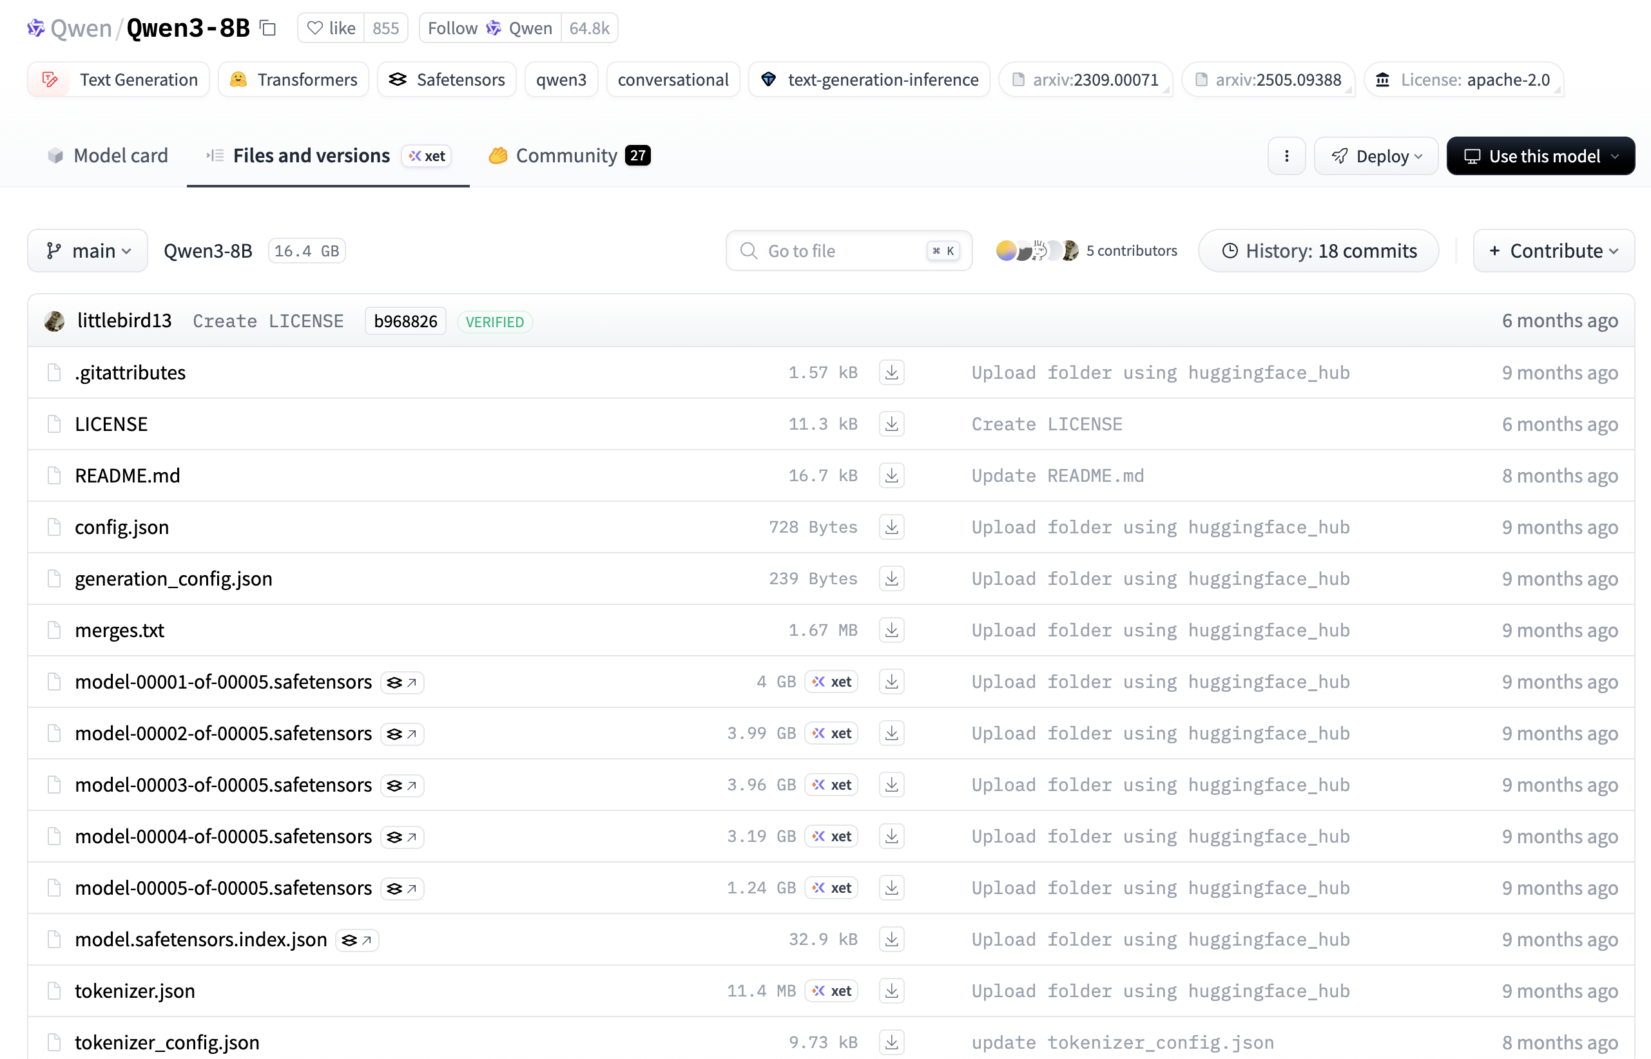Click xet badge on tokenizer.json row
This screenshot has width=1651, height=1059.
pyautogui.click(x=832, y=991)
